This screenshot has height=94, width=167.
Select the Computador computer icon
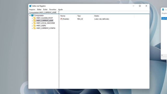tap(32, 15)
